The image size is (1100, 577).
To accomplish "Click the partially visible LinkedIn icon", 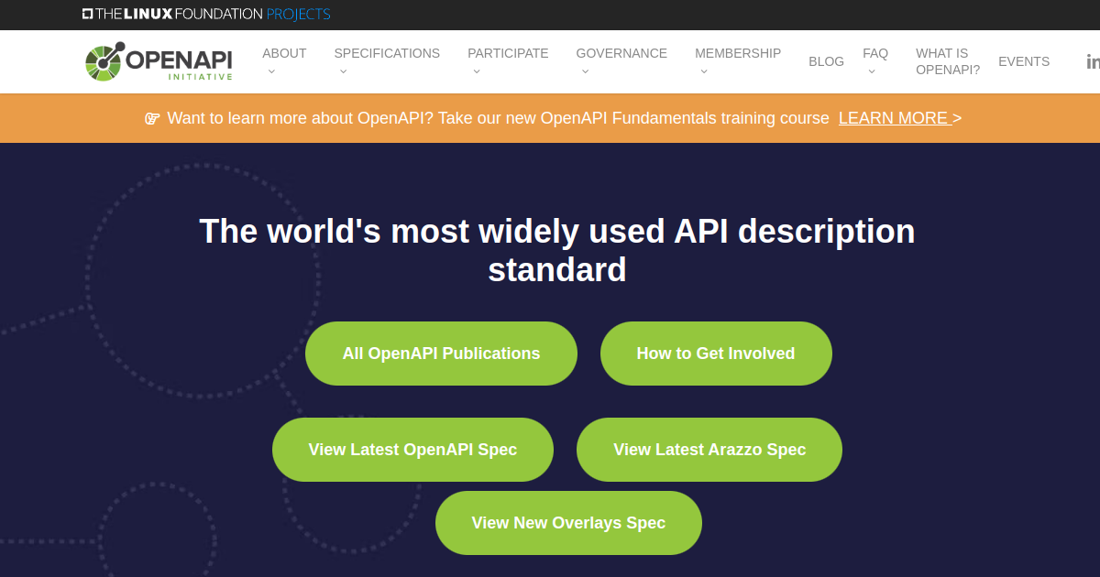I will coord(1093,61).
